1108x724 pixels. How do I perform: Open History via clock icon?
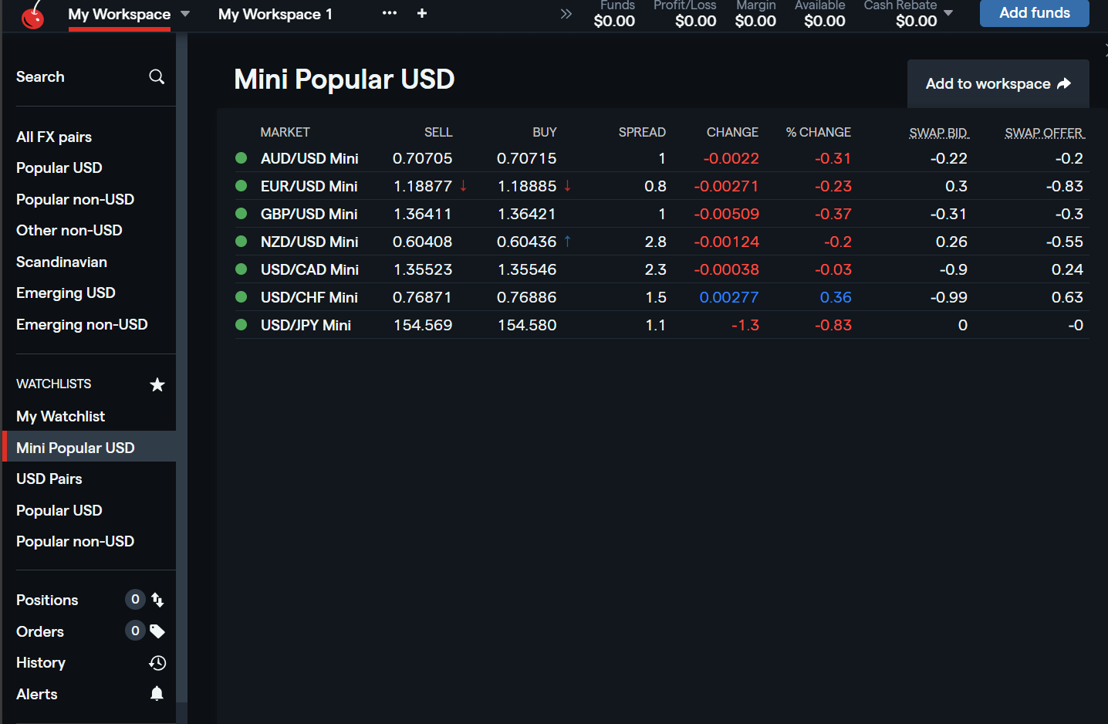pyautogui.click(x=157, y=663)
